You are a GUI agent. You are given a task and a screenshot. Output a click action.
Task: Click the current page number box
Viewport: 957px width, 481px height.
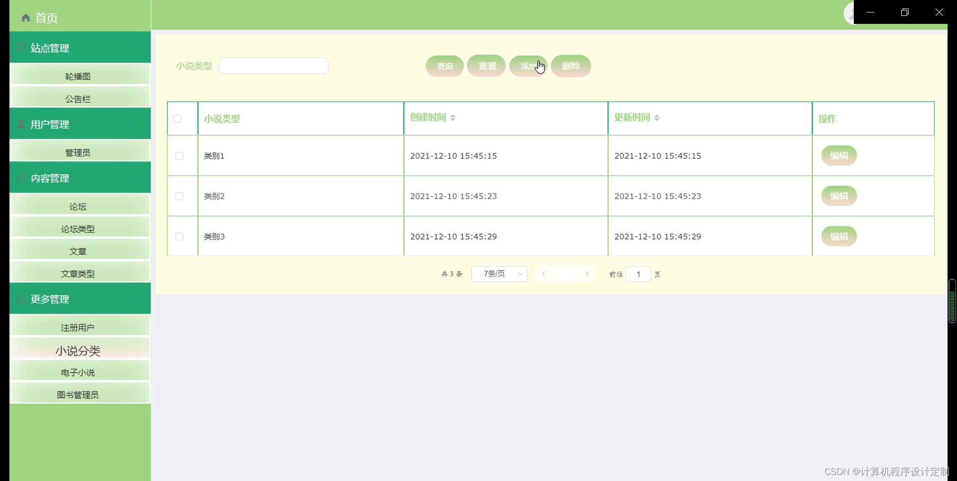pos(565,274)
